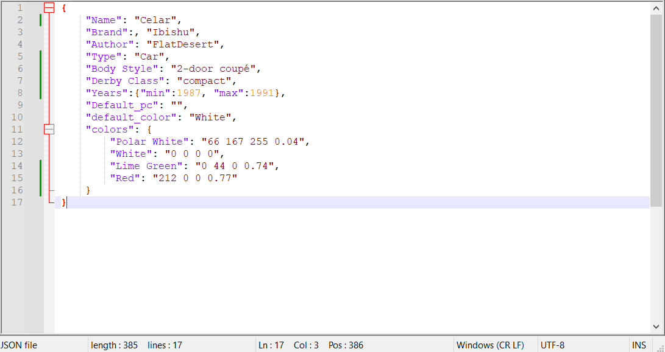Click the "Celar" value text
The width and height of the screenshot is (665, 352).
coord(155,20)
